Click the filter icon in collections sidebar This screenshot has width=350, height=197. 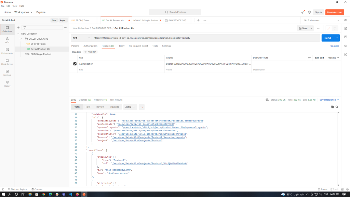pyautogui.click(x=25, y=27)
